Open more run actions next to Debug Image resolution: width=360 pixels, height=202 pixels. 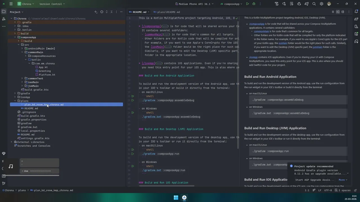[260, 4]
